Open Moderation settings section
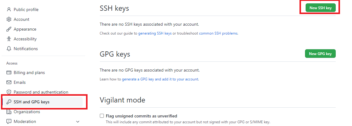Image resolution: width=352 pixels, height=126 pixels. tap(25, 121)
